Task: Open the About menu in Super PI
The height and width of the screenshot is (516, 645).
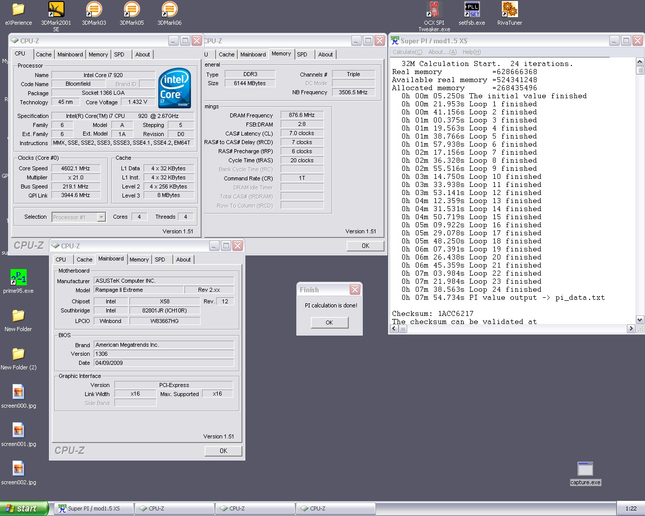Action: [x=442, y=52]
